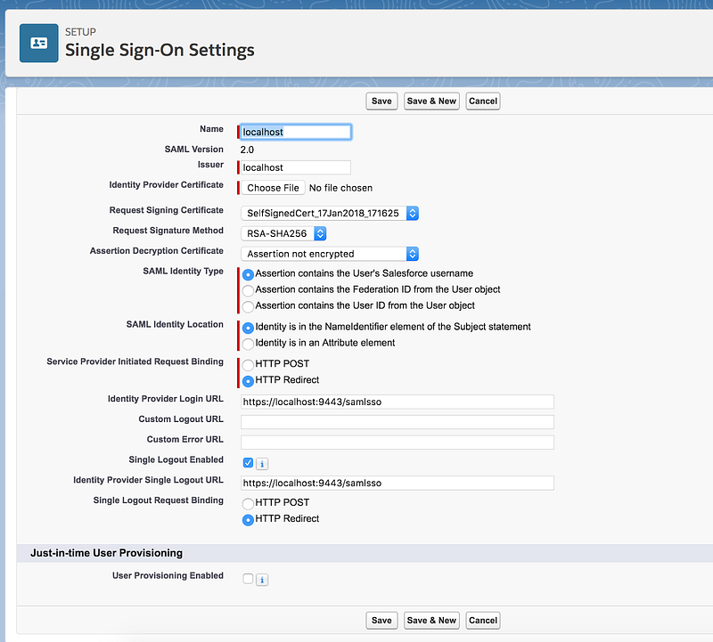
Task: Click Choose File for Identity Provider Certificate
Action: pyautogui.click(x=273, y=188)
